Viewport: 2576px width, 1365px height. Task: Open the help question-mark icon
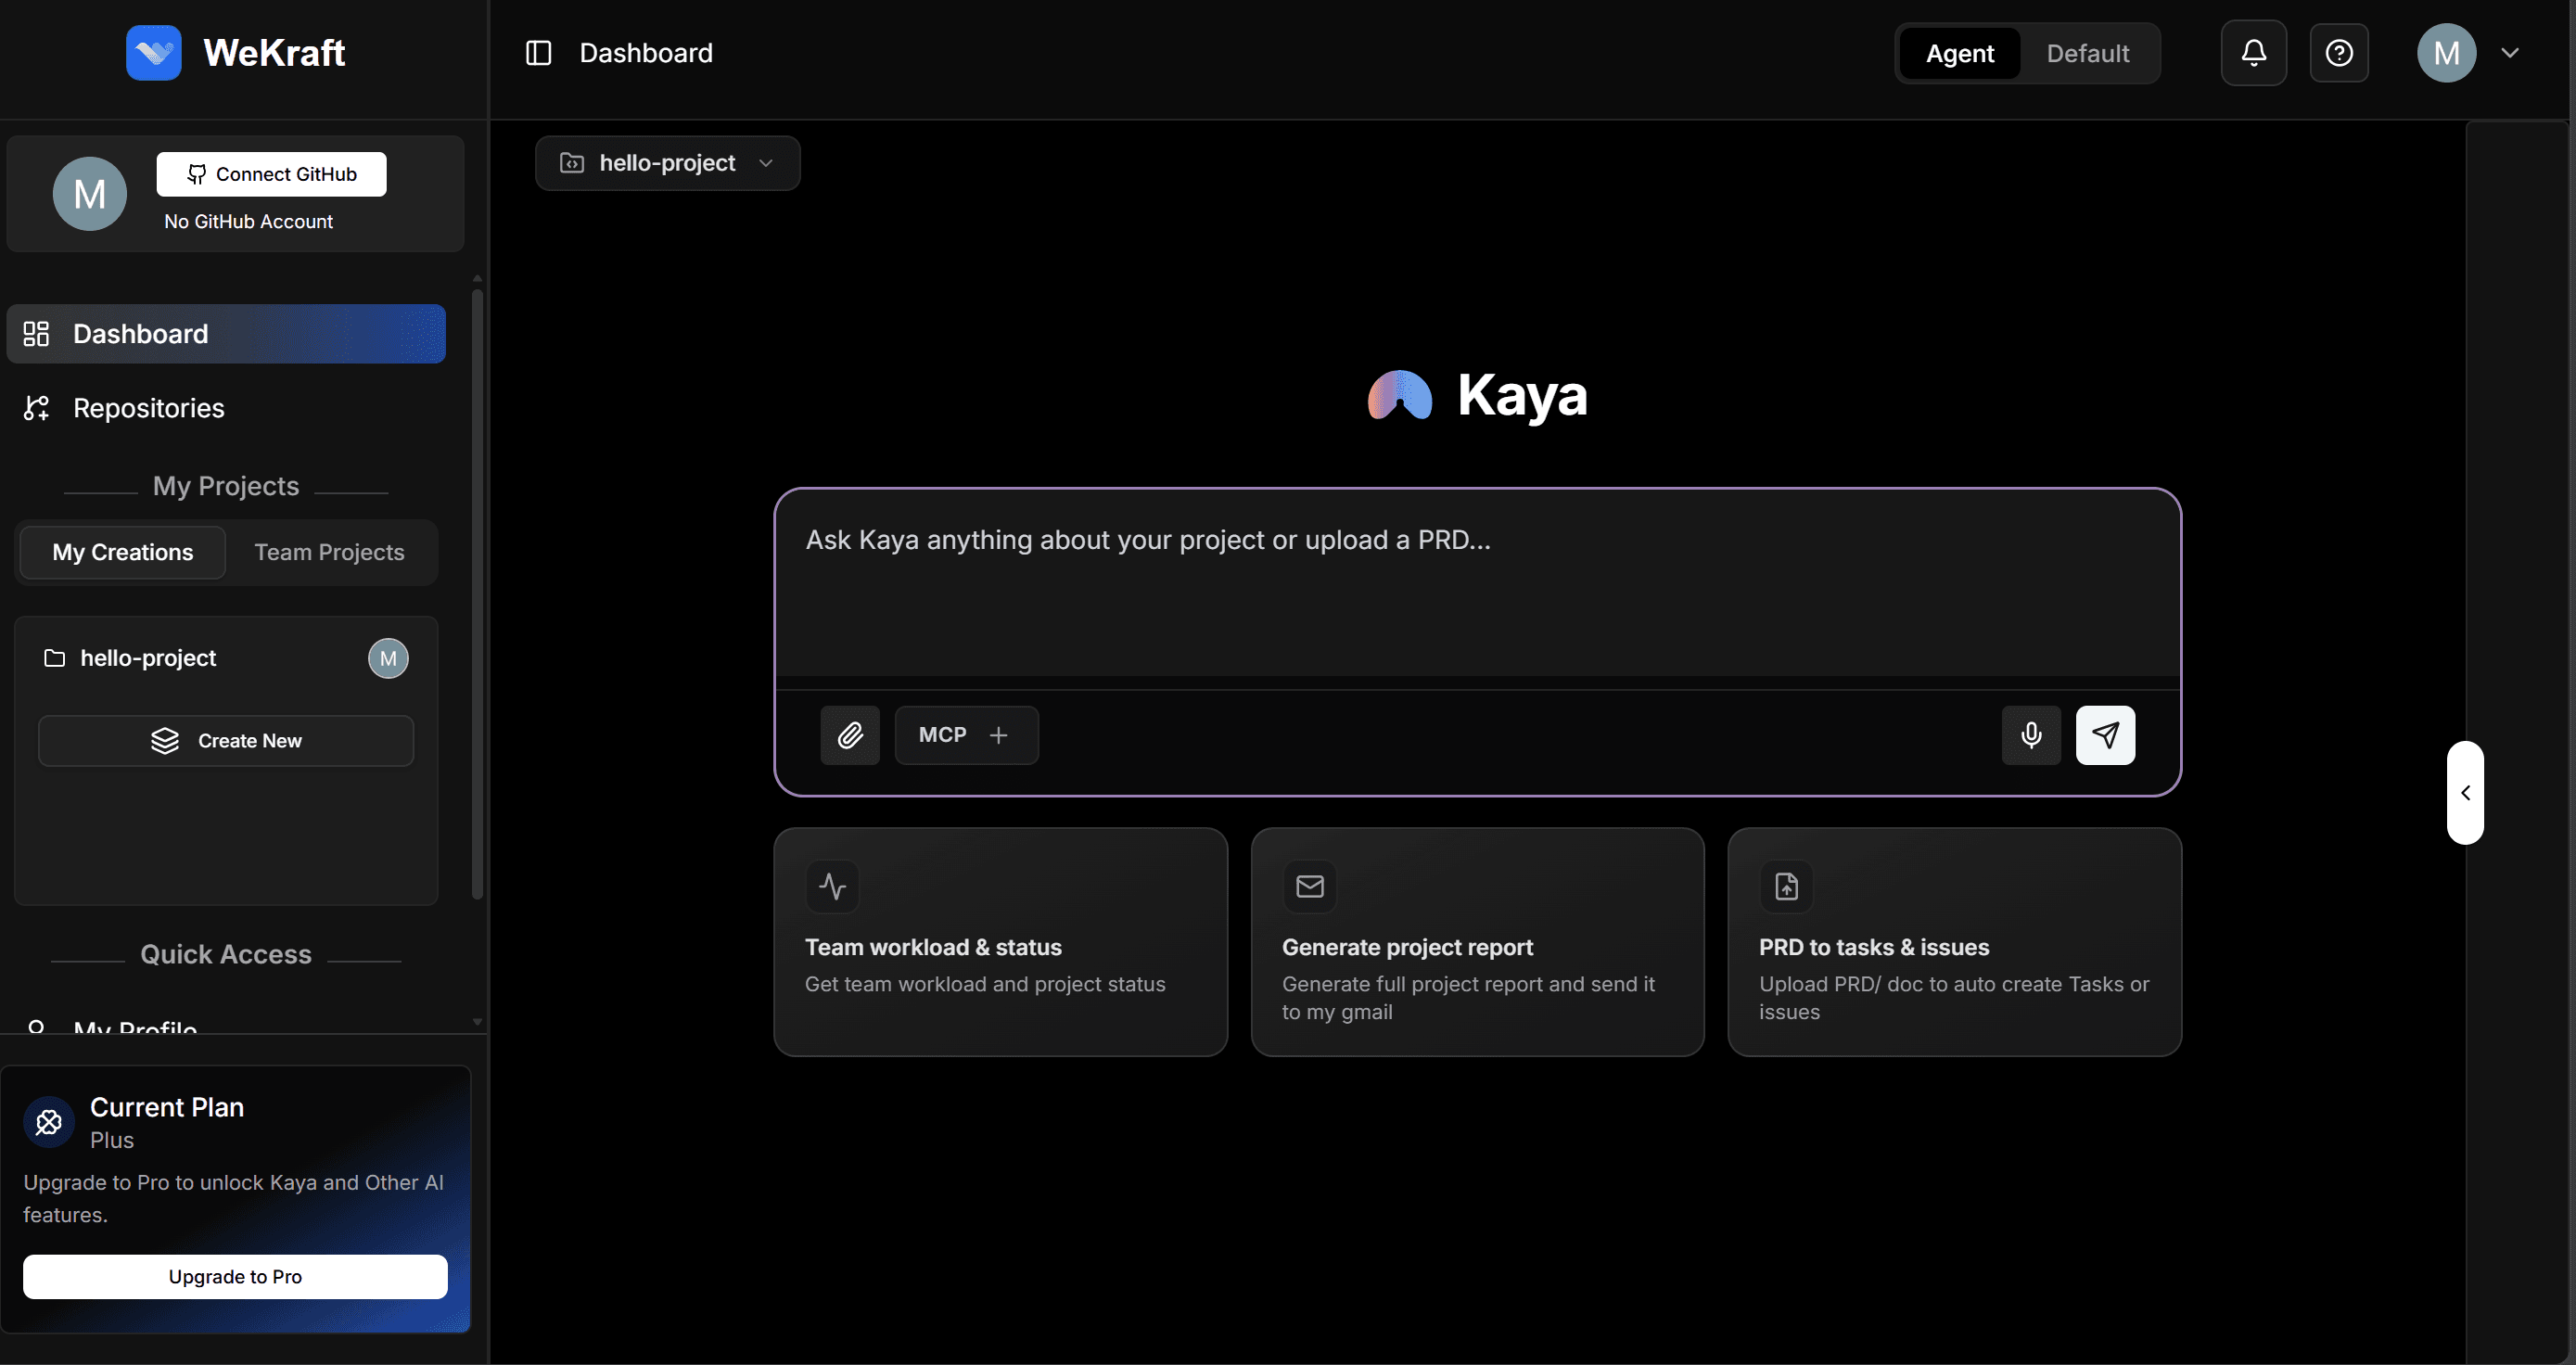[x=2339, y=53]
